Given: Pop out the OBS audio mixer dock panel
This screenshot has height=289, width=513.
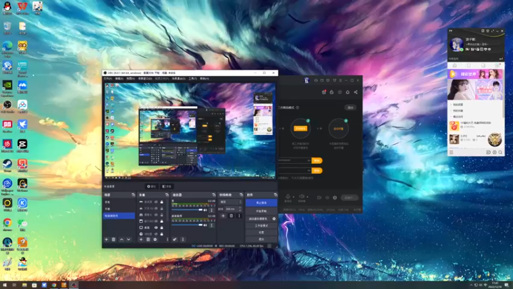Looking at the screenshot, I should coord(214,195).
